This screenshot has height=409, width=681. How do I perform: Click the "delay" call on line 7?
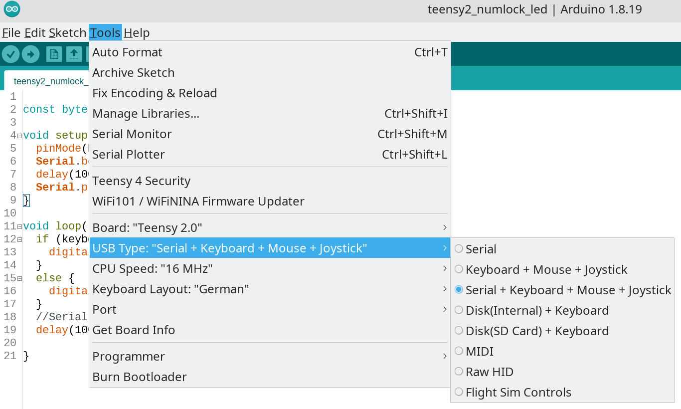[52, 174]
